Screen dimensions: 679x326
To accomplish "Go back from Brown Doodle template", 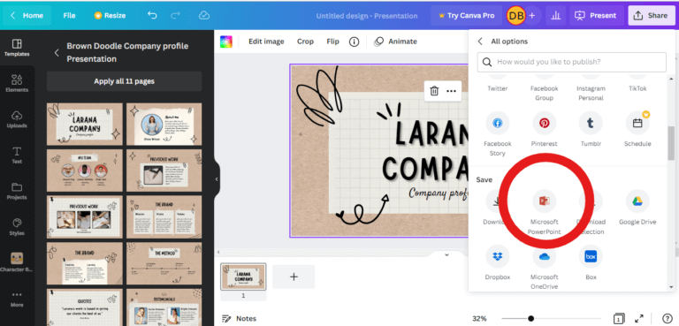I will 57,52.
